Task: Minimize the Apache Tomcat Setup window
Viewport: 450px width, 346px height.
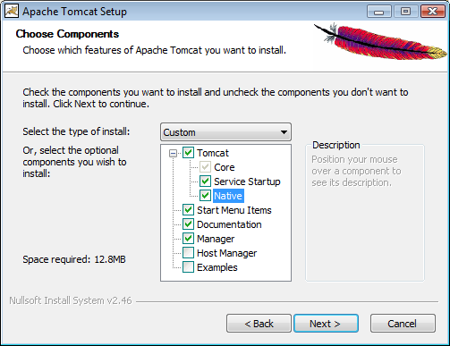Action: pos(379,12)
